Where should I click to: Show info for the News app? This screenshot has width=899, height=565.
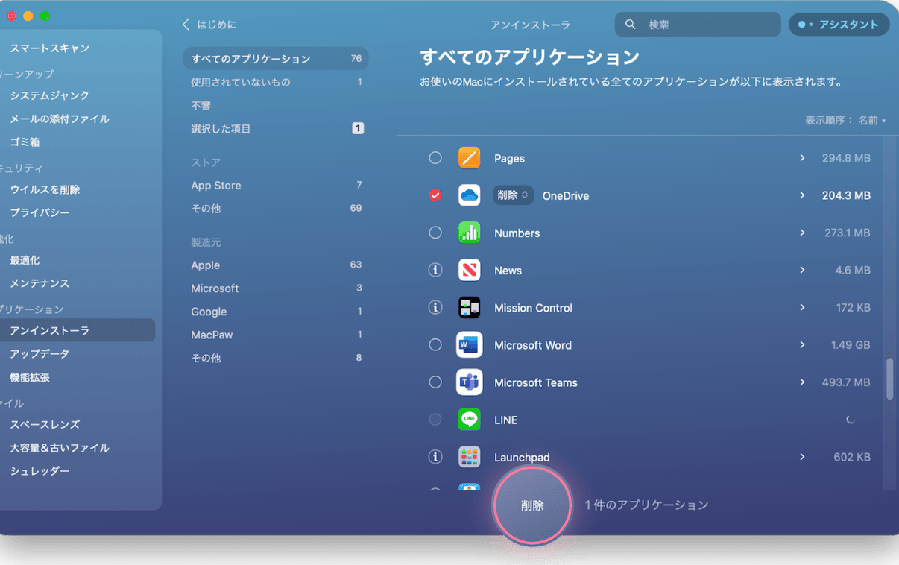(435, 270)
